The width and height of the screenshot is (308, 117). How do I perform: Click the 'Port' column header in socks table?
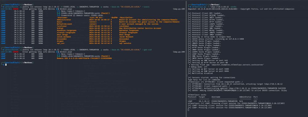[256, 97]
